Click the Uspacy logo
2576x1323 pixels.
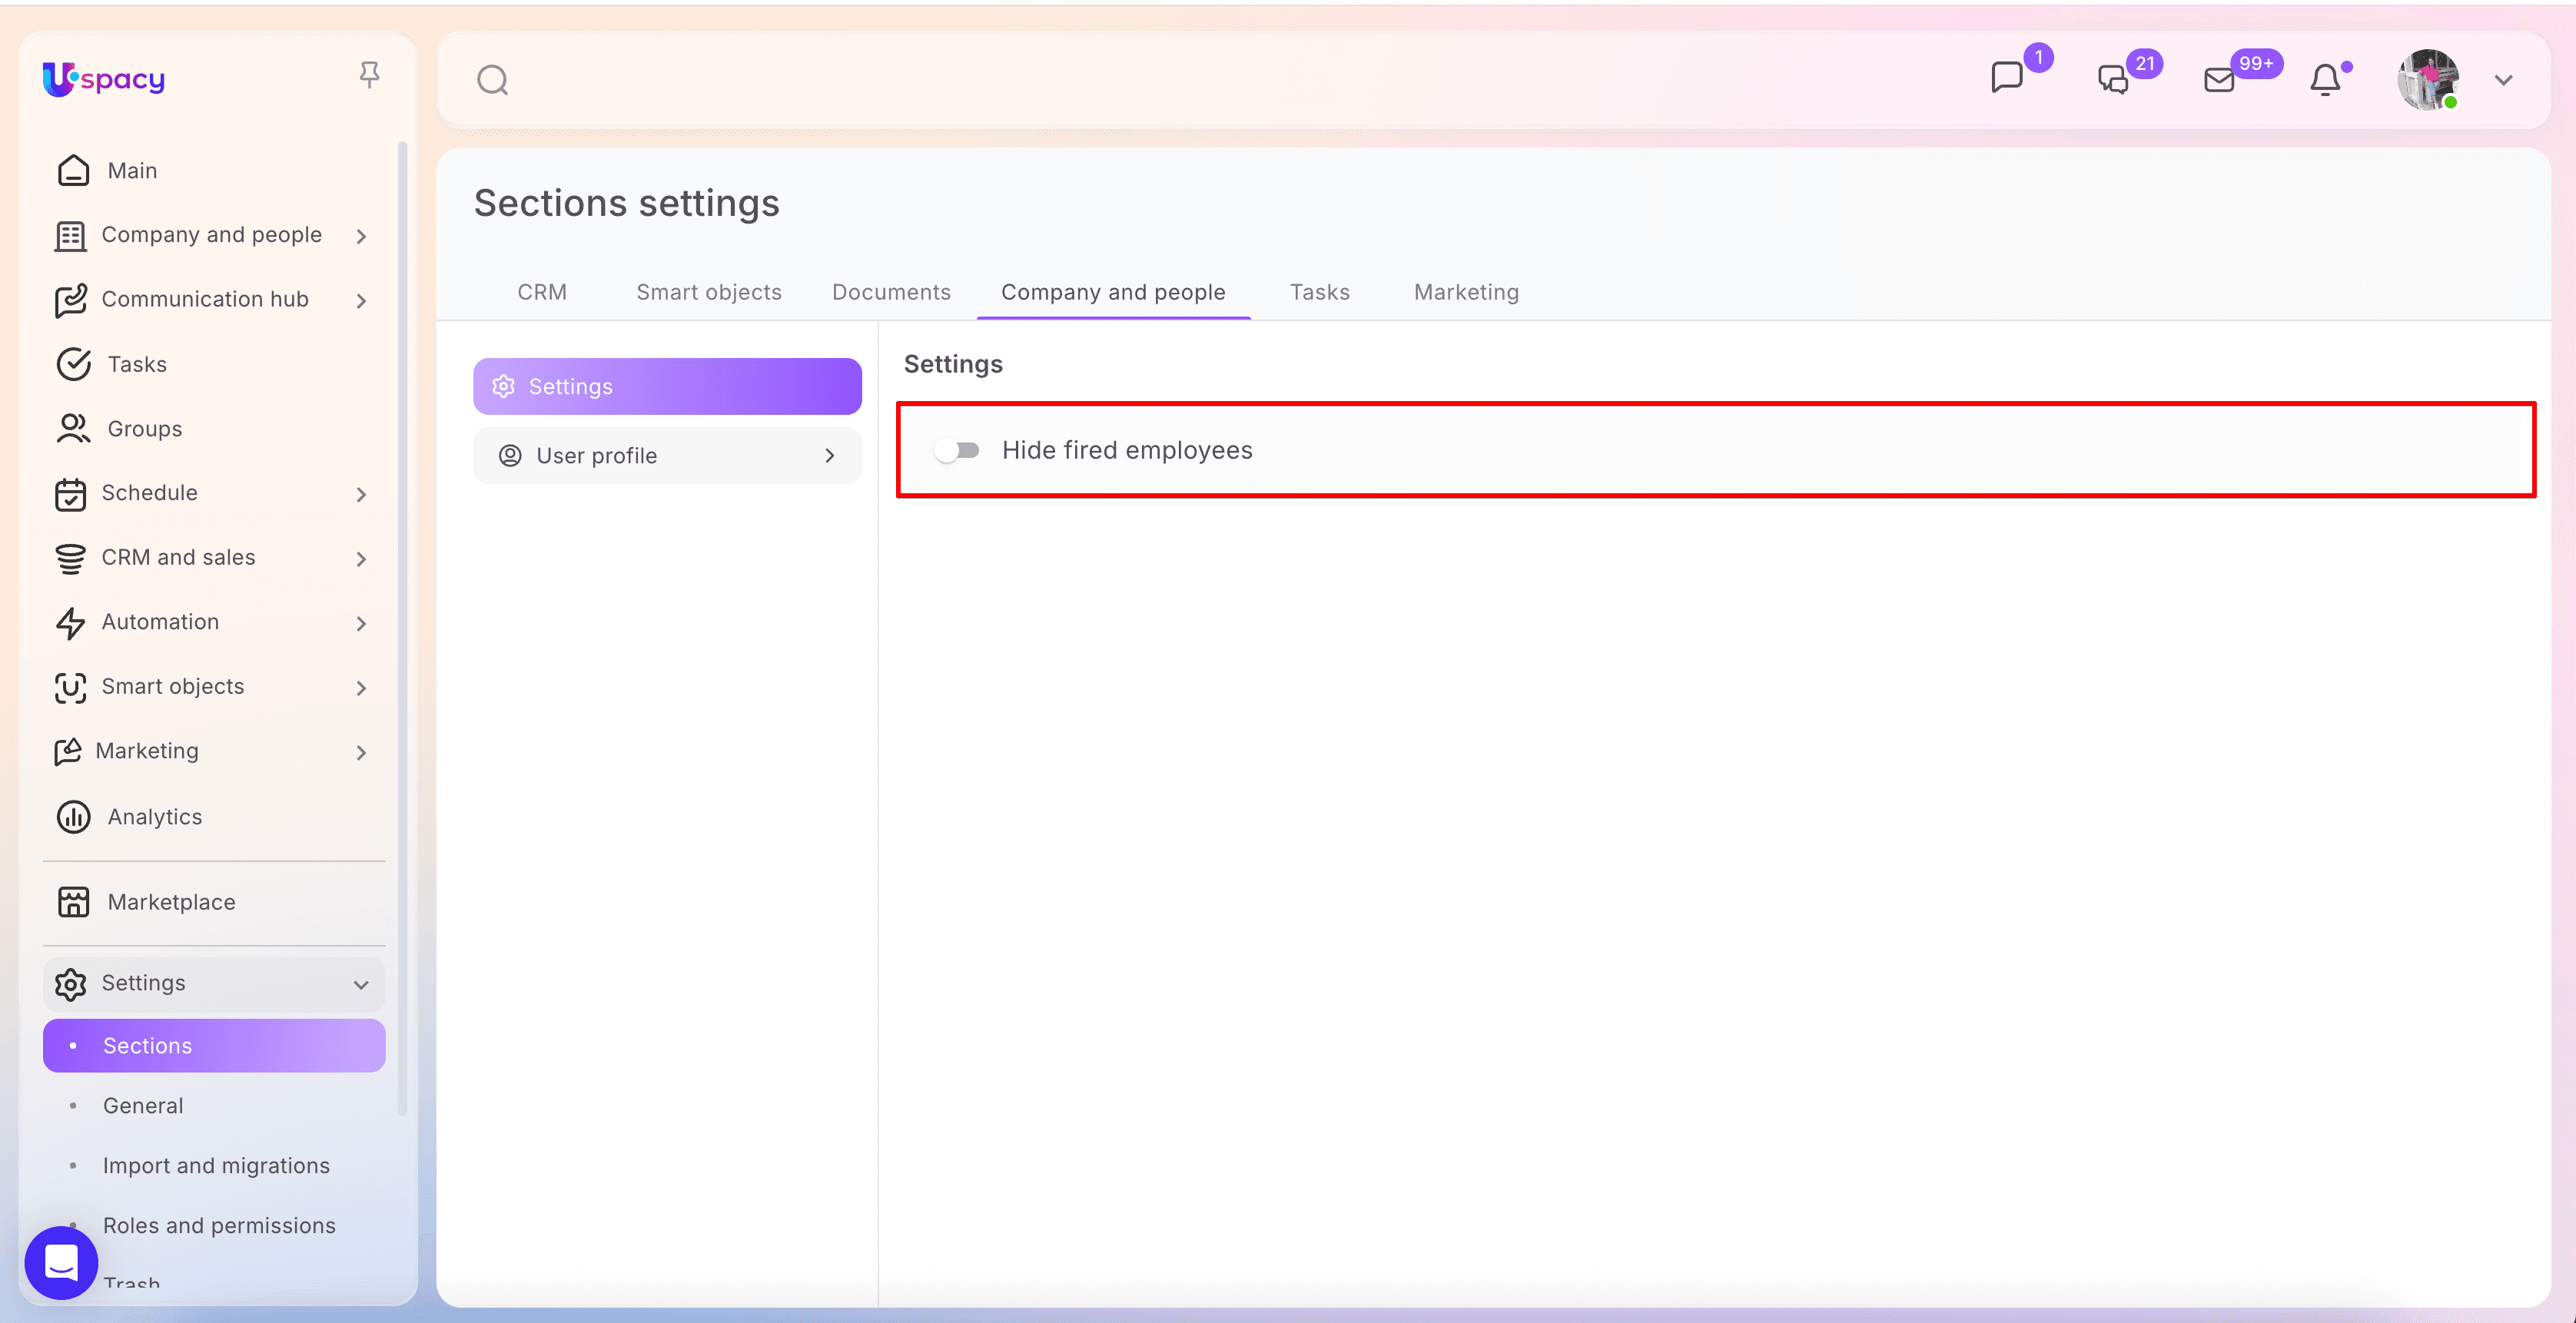pyautogui.click(x=104, y=78)
